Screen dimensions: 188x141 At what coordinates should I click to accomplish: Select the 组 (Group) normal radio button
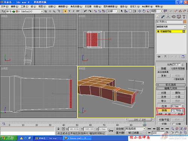(166, 114)
